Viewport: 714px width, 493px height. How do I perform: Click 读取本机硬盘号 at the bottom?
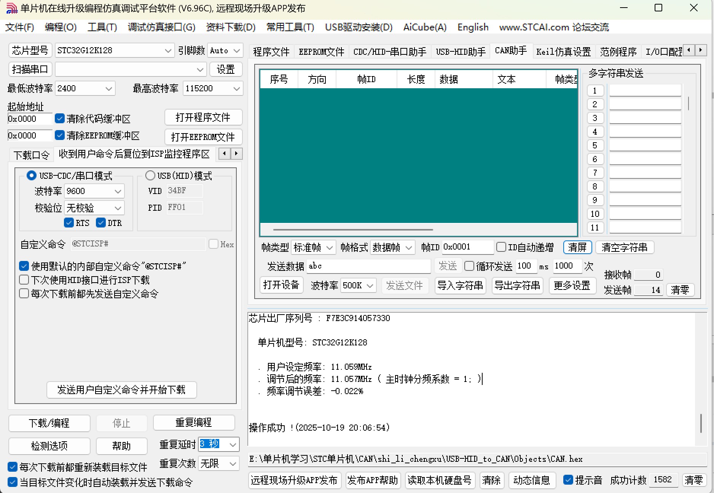point(440,480)
